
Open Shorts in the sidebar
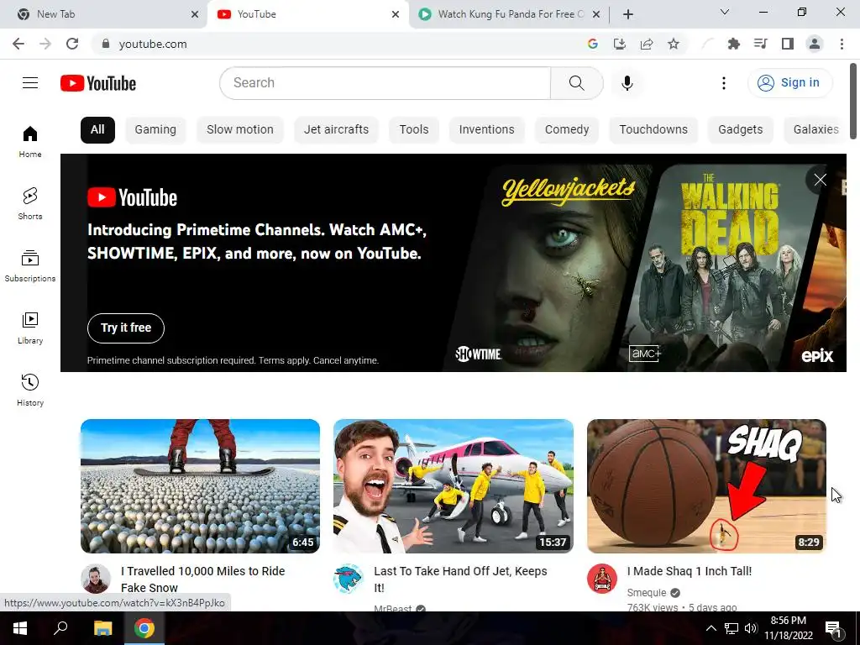click(x=30, y=203)
